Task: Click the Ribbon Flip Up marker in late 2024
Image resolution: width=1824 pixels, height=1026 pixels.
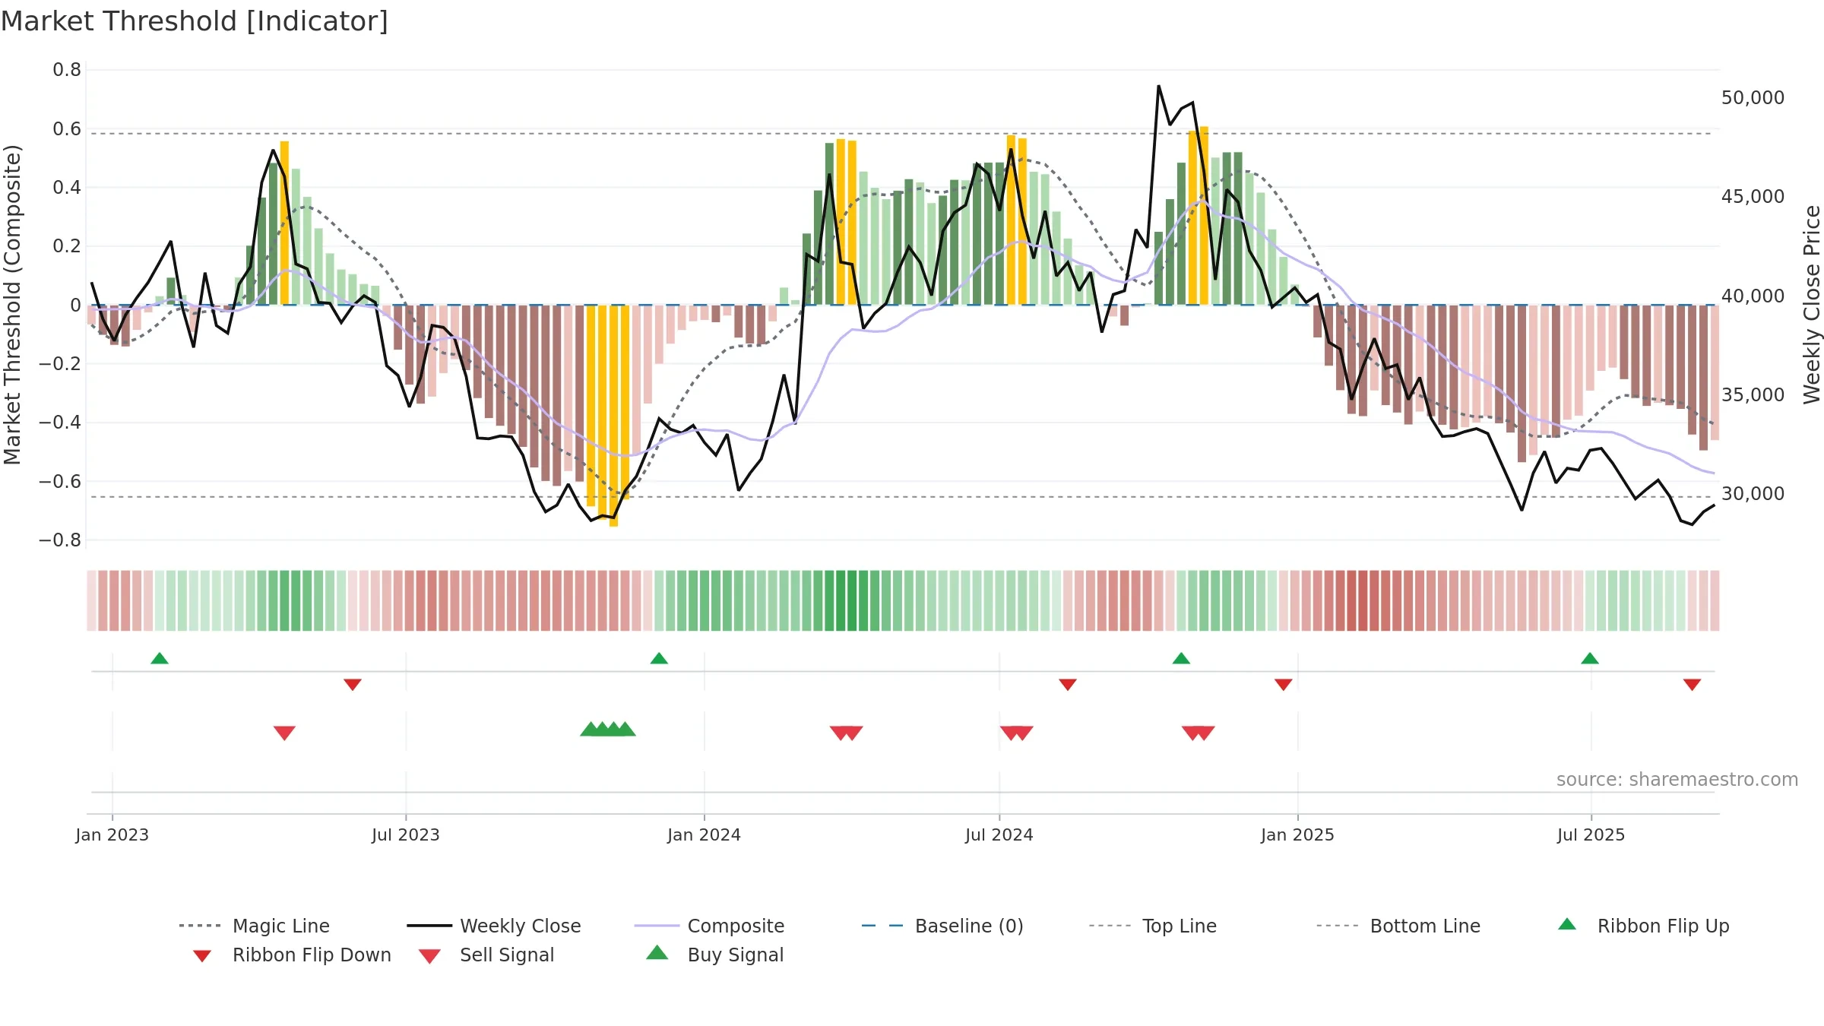Action: click(1181, 658)
